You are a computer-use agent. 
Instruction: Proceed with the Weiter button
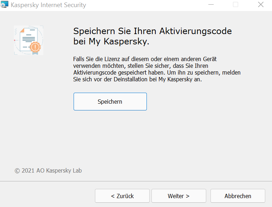pyautogui.click(x=178, y=196)
